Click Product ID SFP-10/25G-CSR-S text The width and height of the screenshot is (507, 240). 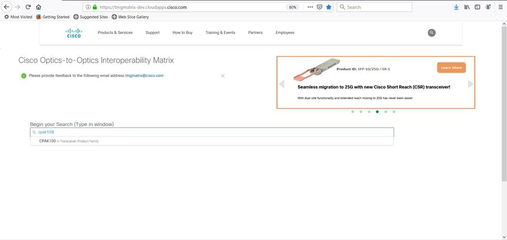(x=363, y=69)
